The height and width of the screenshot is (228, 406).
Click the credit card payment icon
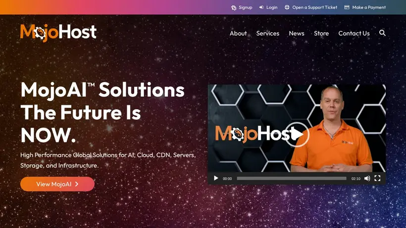click(x=347, y=7)
